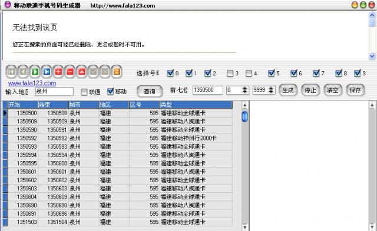Check the 联通 carrier checkbox
This screenshot has width=377, height=231.
tap(84, 92)
